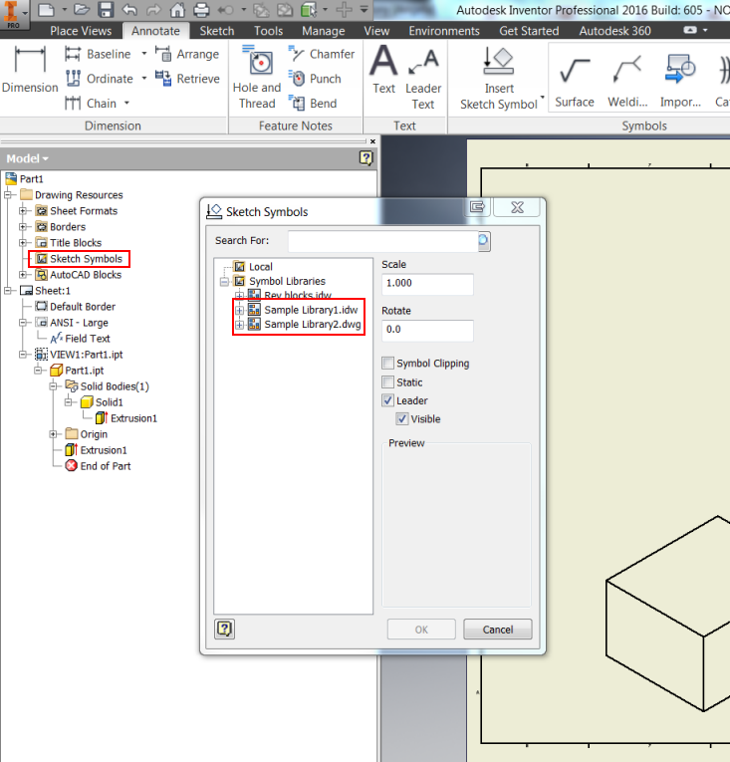Expand the AutoCAD Blocks node
Screen dimensions: 730x762
click(x=22, y=275)
